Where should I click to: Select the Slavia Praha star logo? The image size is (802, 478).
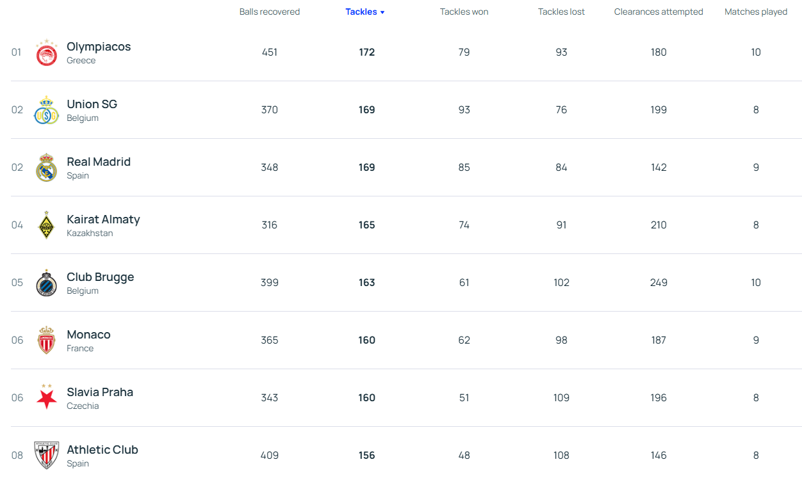click(x=46, y=398)
